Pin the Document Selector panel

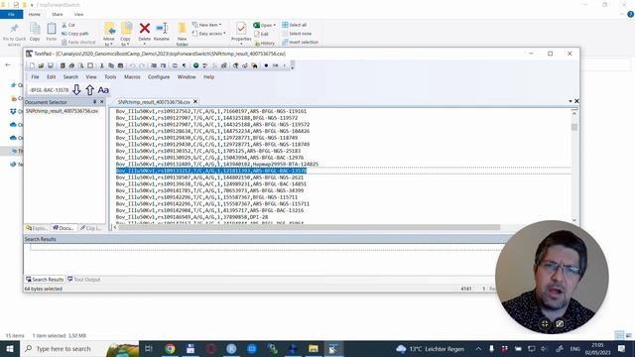pyautogui.click(x=95, y=102)
